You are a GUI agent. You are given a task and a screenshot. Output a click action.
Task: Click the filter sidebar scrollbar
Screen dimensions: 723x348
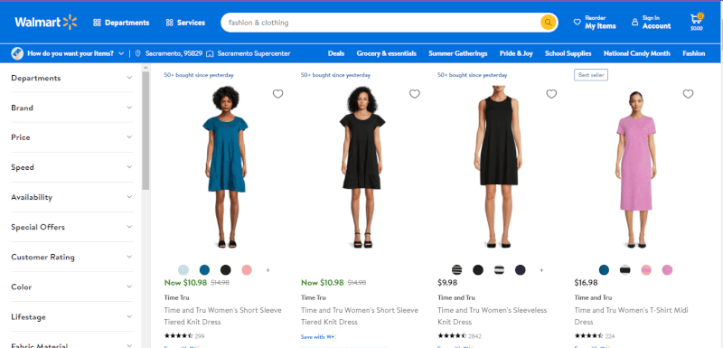click(146, 131)
